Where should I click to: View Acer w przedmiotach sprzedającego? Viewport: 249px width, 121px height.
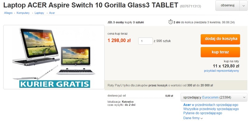click(x=211, y=105)
